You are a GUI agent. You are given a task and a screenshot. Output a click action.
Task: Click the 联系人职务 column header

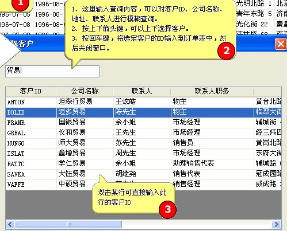pyautogui.click(x=212, y=91)
